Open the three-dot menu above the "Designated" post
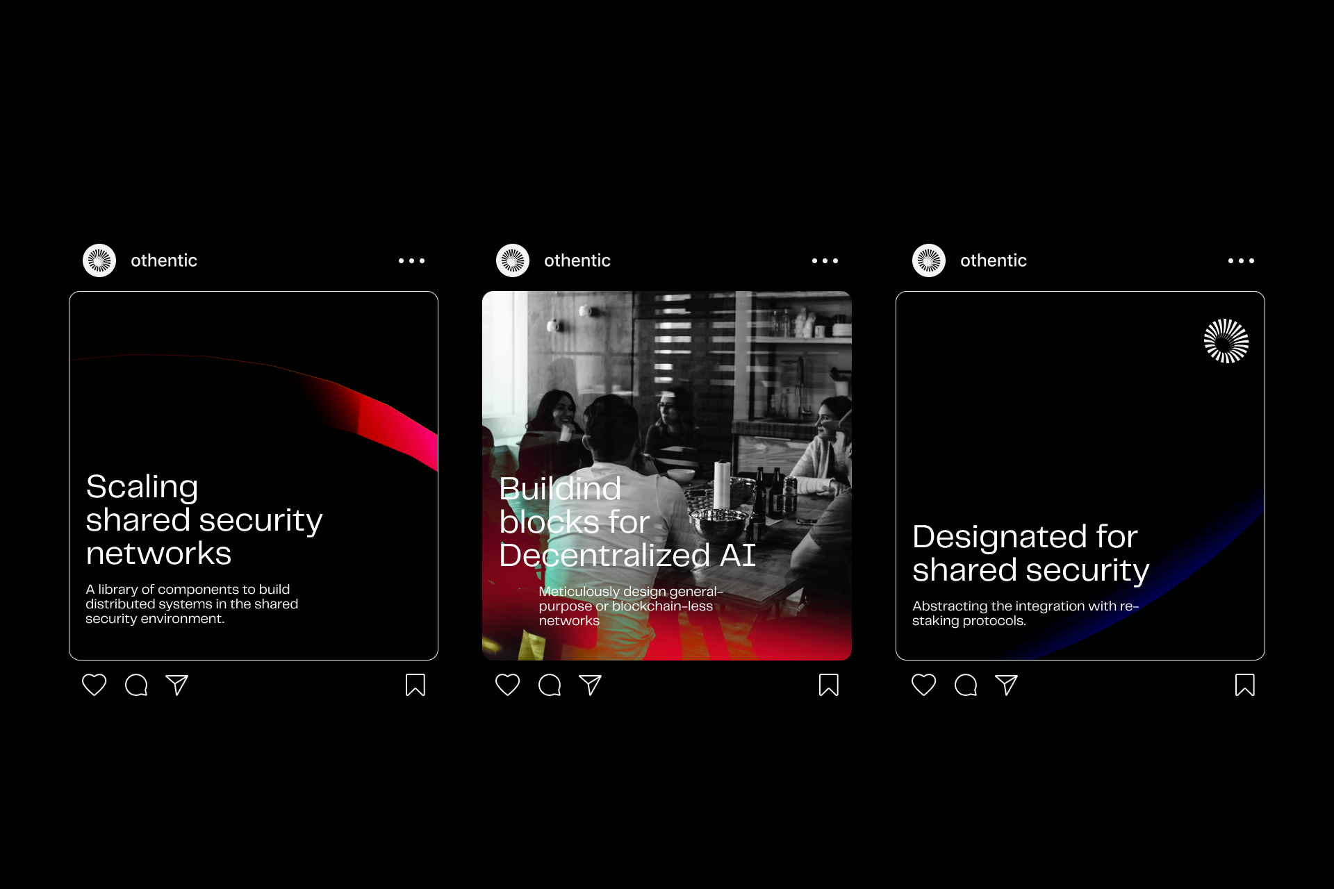 (1241, 261)
